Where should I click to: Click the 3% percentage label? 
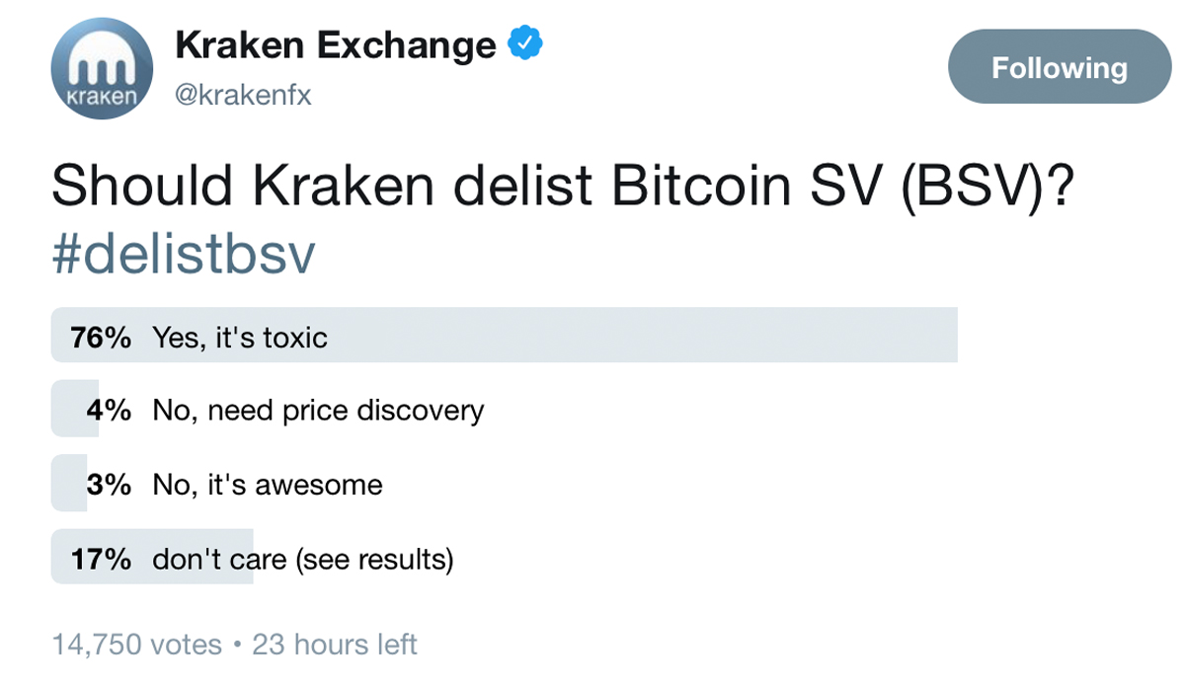pyautogui.click(x=112, y=484)
